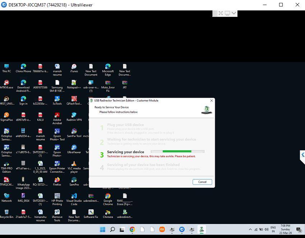Open the notification center icon

299,229
